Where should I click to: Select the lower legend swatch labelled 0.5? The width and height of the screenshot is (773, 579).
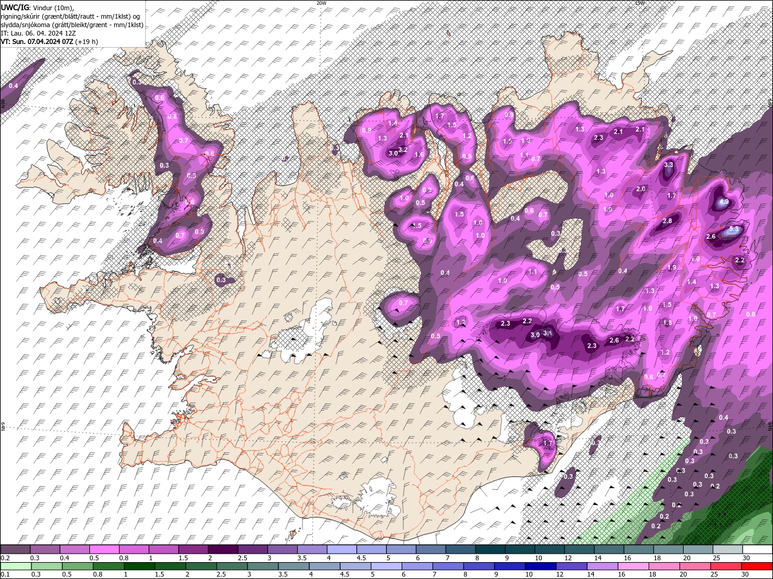pyautogui.click(x=77, y=566)
